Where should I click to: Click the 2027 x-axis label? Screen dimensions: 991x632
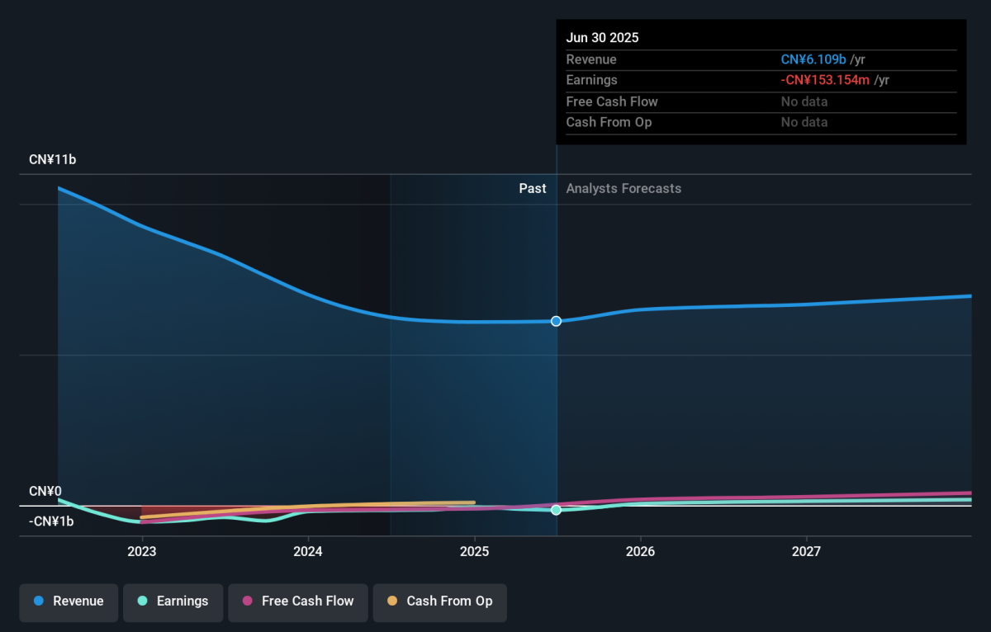point(806,551)
